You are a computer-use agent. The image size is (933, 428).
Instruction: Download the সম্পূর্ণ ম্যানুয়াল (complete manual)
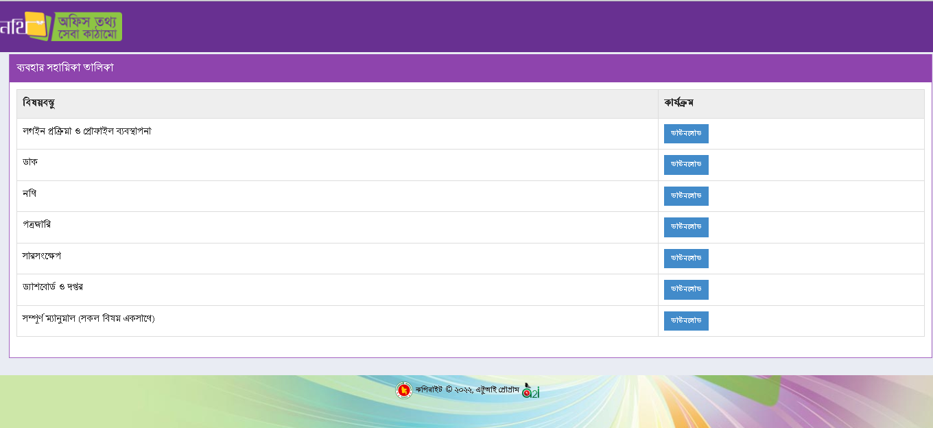pyautogui.click(x=685, y=321)
